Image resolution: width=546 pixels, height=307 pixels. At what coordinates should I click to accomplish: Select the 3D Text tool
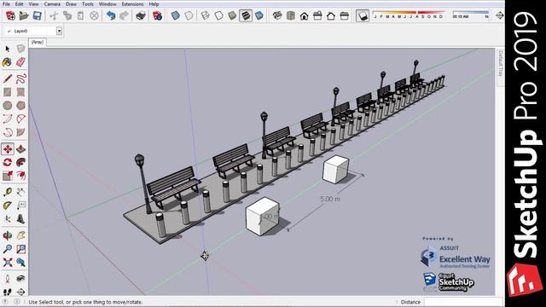pyautogui.click(x=20, y=219)
